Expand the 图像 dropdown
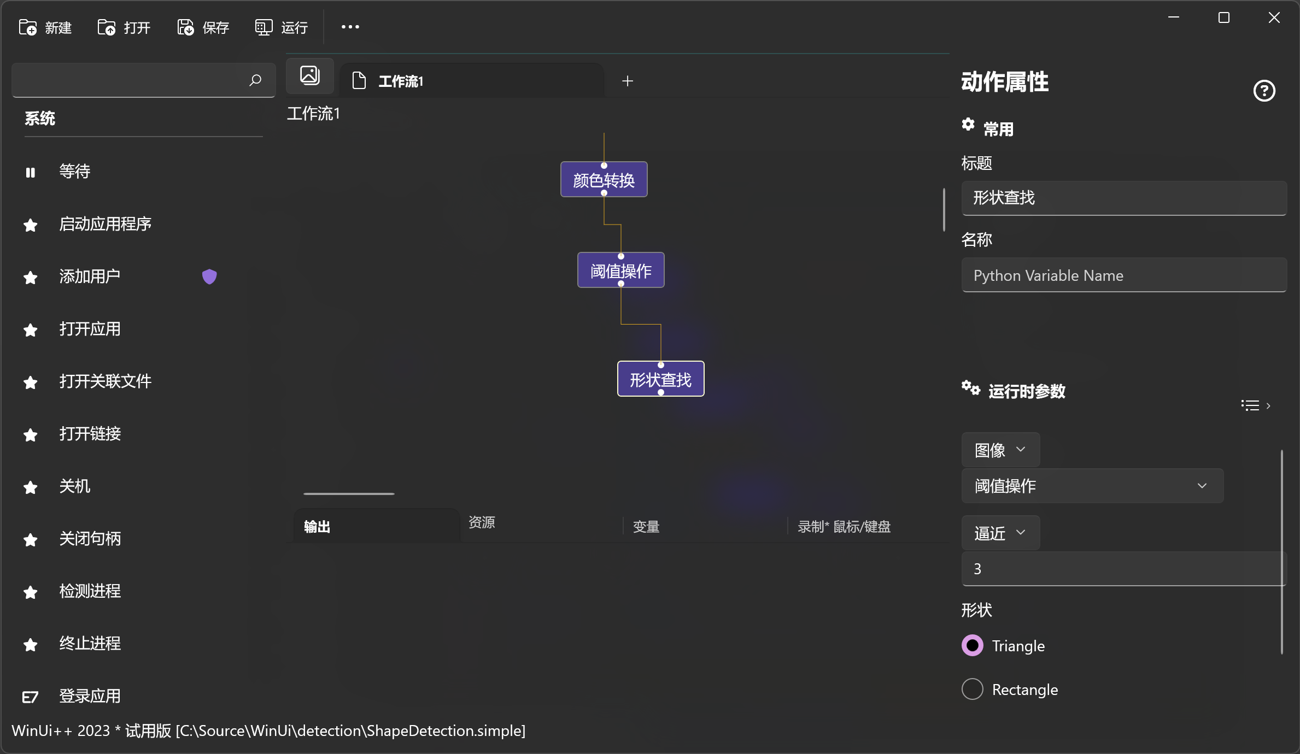Image resolution: width=1300 pixels, height=754 pixels. pyautogui.click(x=1000, y=450)
